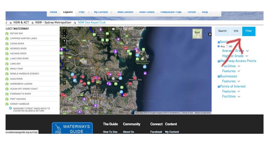
Task: Click kayak icon beside Hacking River
Action: (x=7, y=54)
